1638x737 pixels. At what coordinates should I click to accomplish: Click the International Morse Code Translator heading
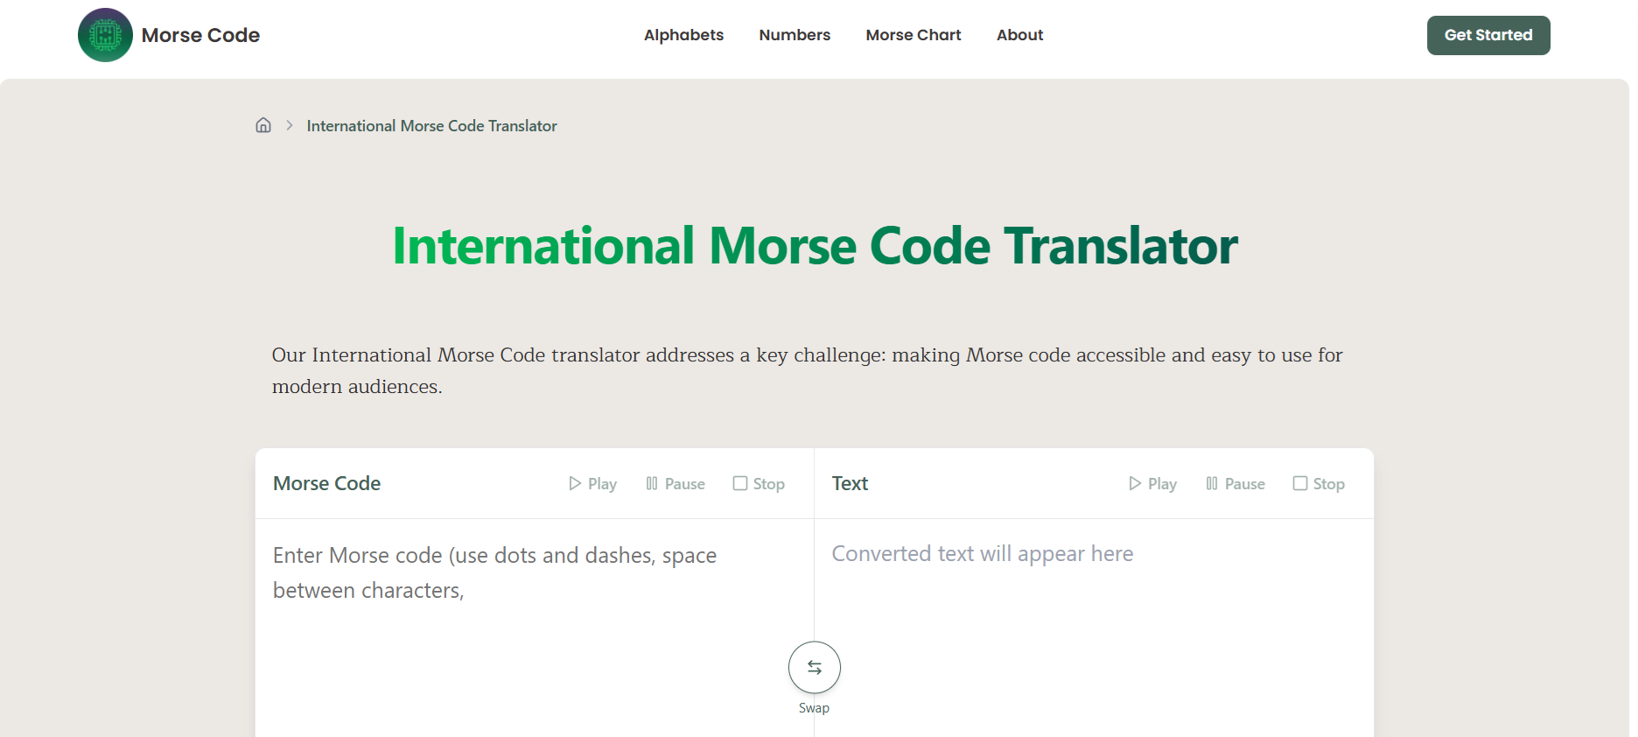tap(815, 246)
